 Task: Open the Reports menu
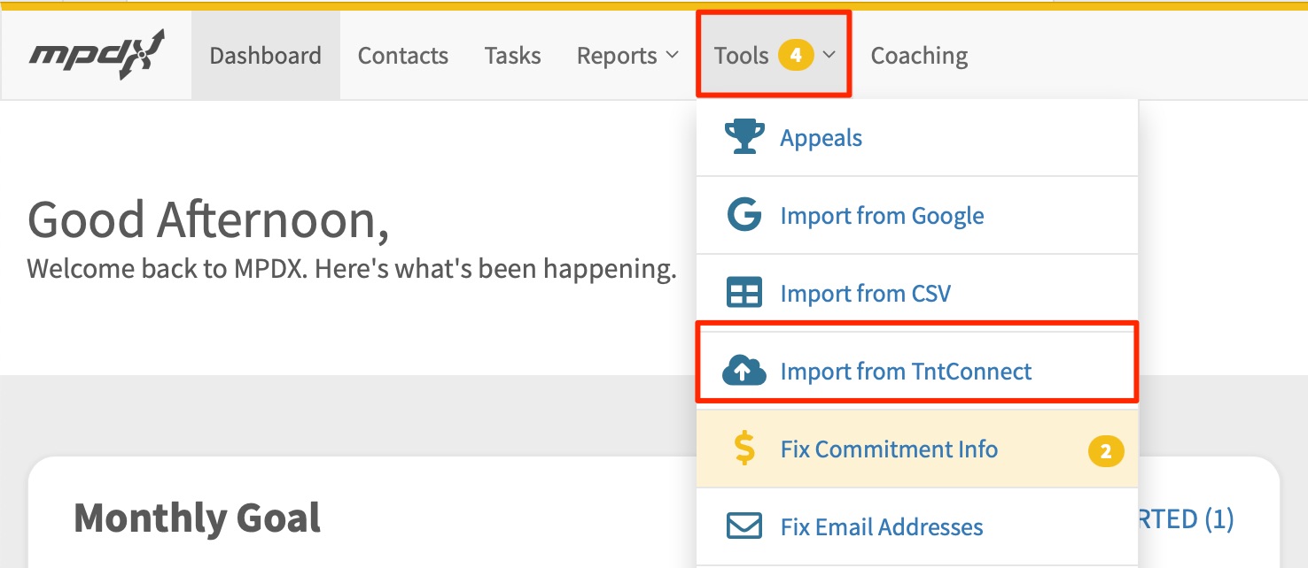coord(627,56)
